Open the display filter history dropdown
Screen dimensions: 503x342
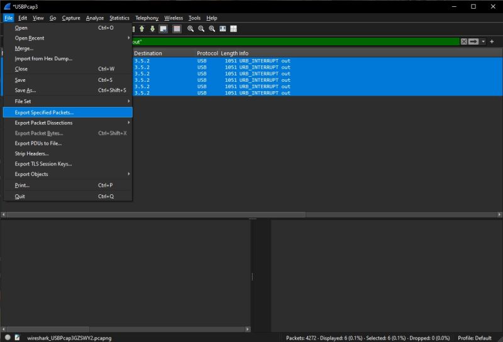click(x=483, y=41)
